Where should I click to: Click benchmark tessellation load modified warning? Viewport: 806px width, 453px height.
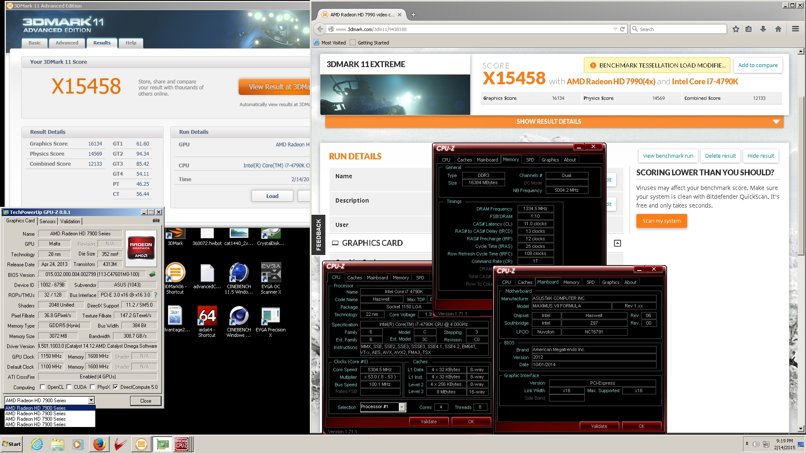pyautogui.click(x=657, y=65)
